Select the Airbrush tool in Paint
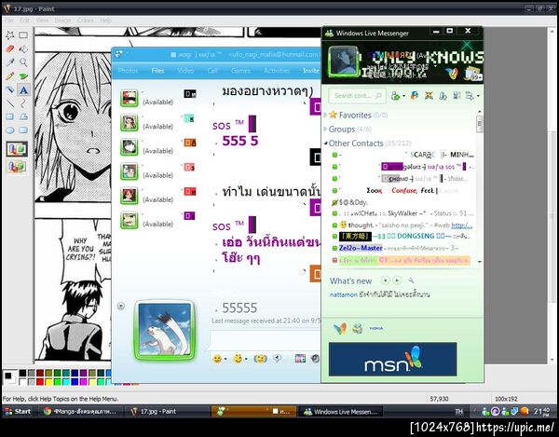The width and height of the screenshot is (559, 437). [10, 89]
